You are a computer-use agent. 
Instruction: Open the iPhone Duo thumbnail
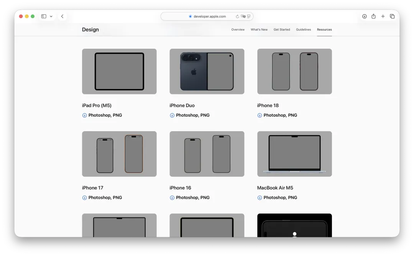pyautogui.click(x=207, y=71)
